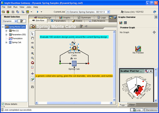
Task: Open the Jobs menu
Action: pyautogui.click(x=29, y=7)
